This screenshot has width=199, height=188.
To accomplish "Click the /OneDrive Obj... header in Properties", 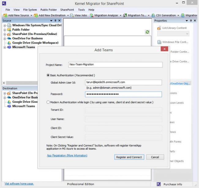I will 180,83.
